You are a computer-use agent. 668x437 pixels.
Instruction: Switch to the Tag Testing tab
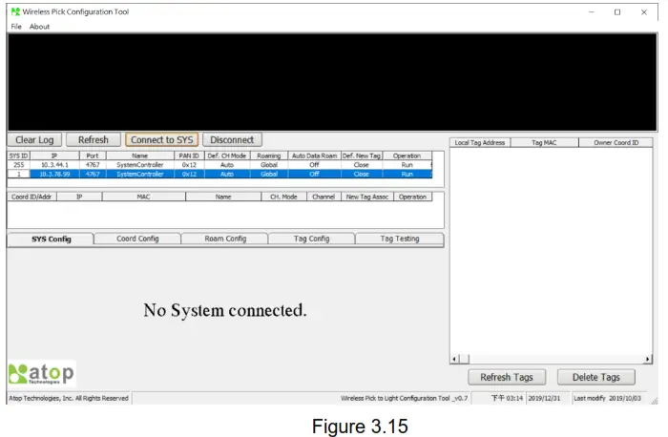coord(400,239)
